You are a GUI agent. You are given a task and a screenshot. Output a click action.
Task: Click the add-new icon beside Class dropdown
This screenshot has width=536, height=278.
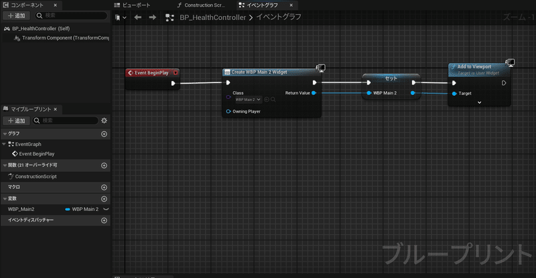point(267,100)
